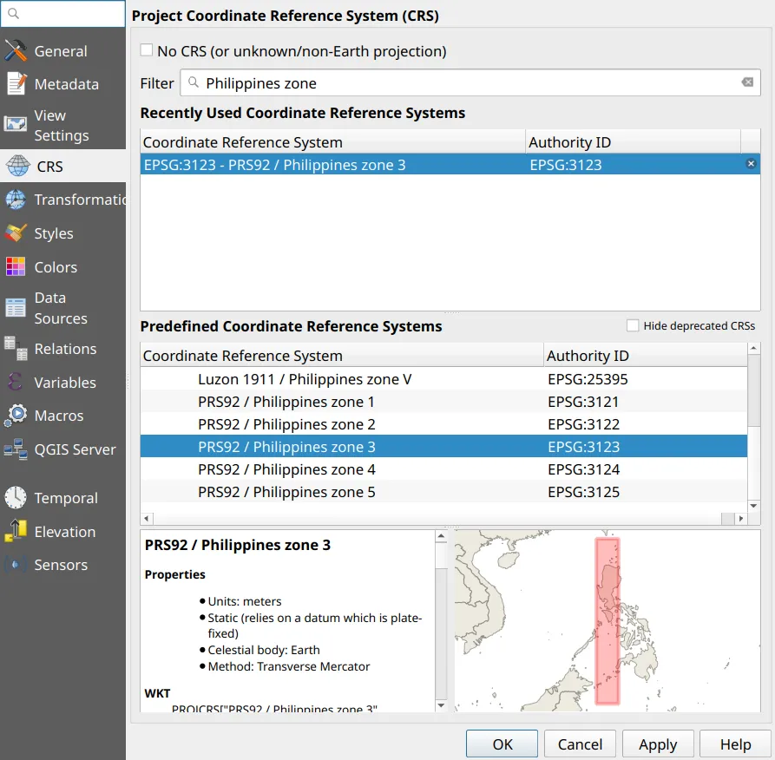Click EPSG:3124 authority ID cell
775x760 pixels.
(x=583, y=469)
